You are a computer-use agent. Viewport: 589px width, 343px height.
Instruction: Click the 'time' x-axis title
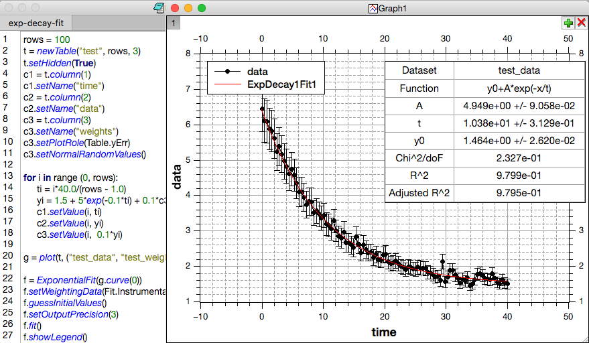coord(383,332)
